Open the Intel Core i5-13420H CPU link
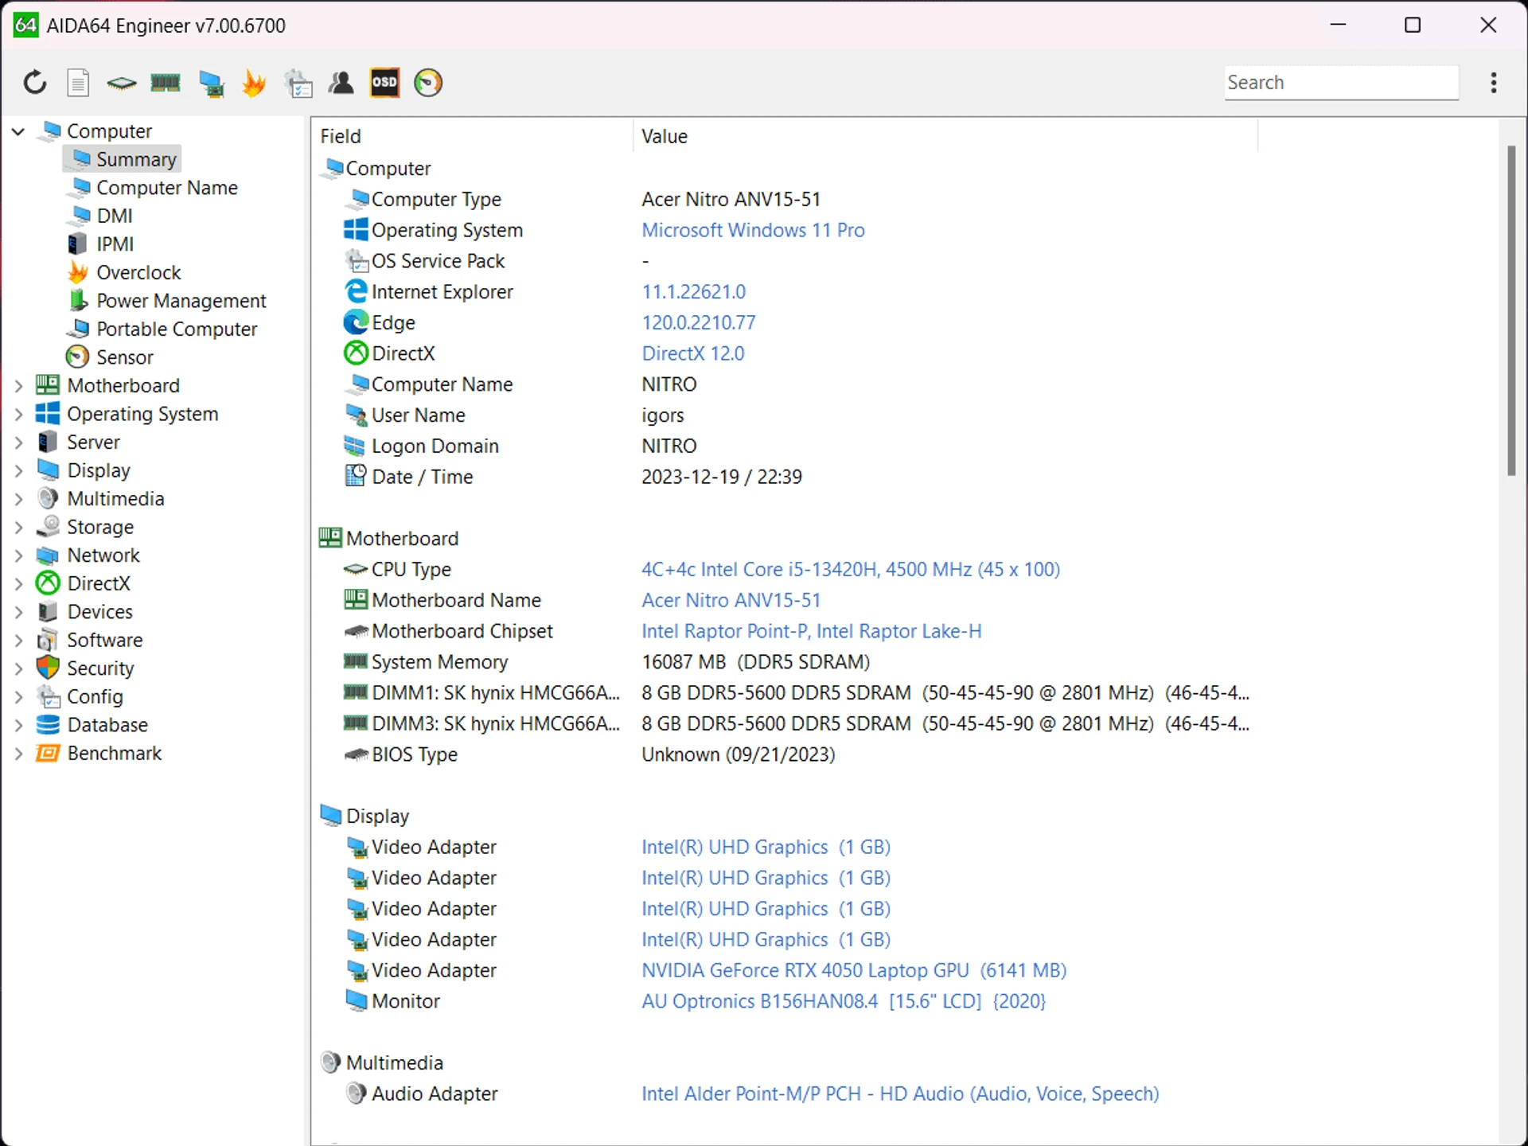The width and height of the screenshot is (1528, 1146). point(850,569)
